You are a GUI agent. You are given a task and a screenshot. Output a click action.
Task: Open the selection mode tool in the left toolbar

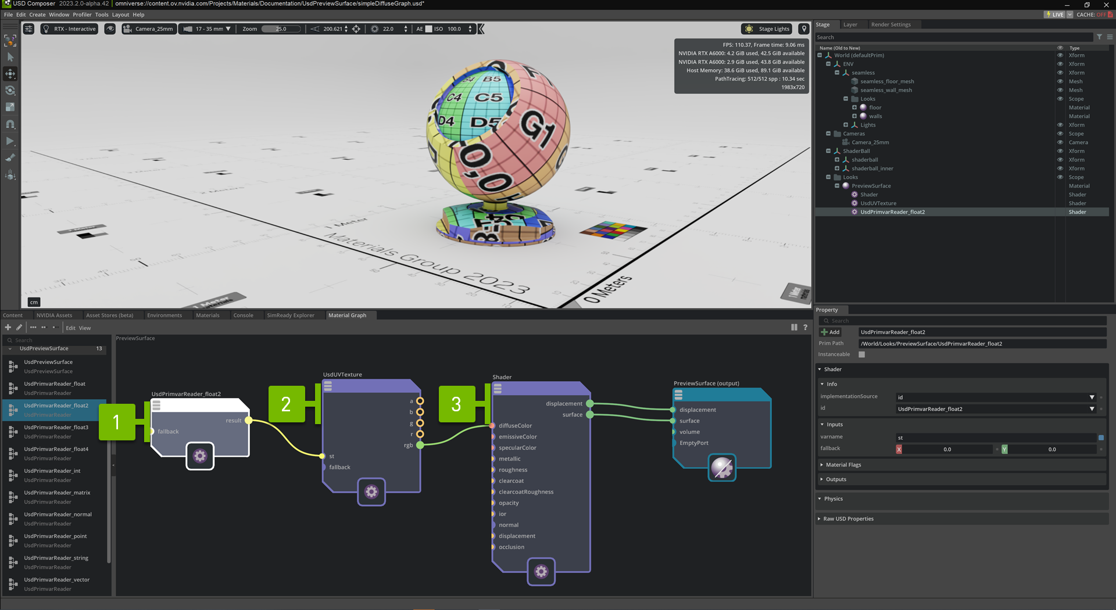10,41
